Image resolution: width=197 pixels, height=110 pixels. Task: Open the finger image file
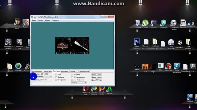click(153, 68)
